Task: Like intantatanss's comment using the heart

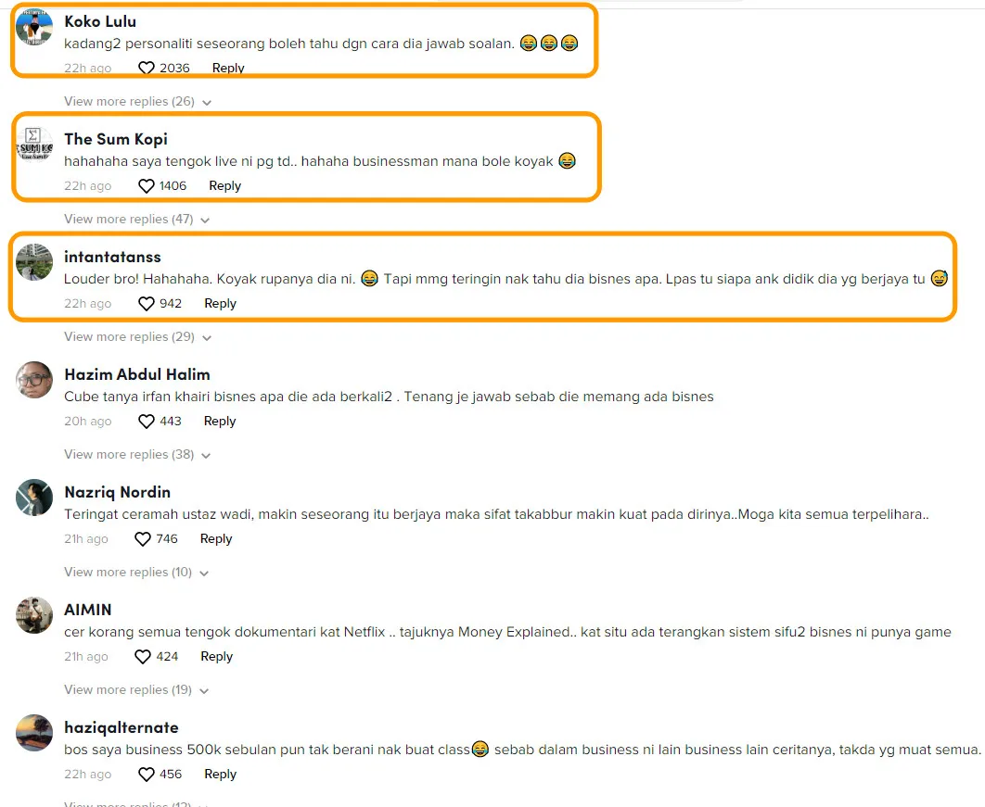Action: point(147,304)
